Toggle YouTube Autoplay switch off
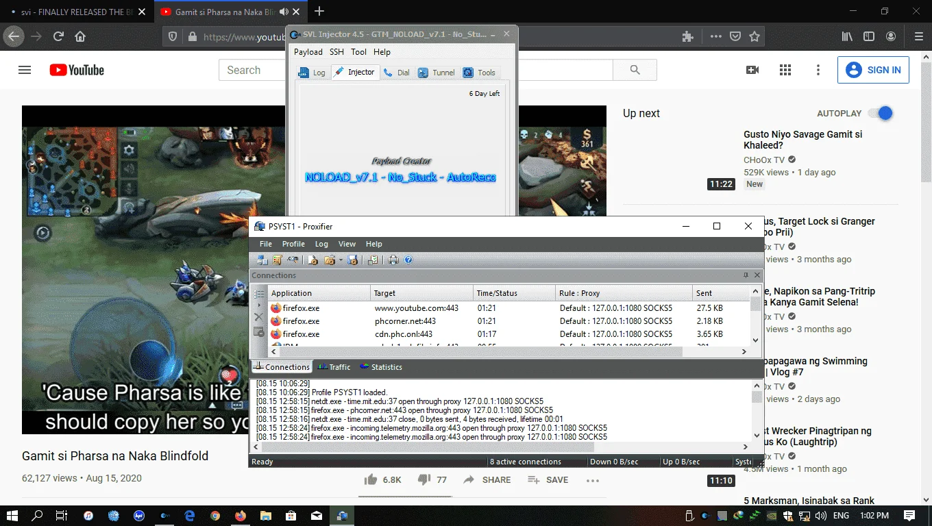Viewport: 932px width, 526px height. click(x=880, y=114)
